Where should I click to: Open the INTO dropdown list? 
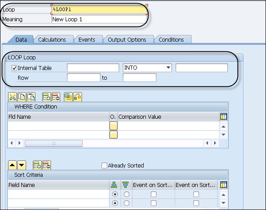coord(168,68)
